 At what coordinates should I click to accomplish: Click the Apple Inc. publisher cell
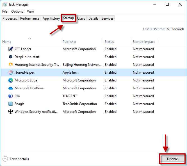(70, 73)
